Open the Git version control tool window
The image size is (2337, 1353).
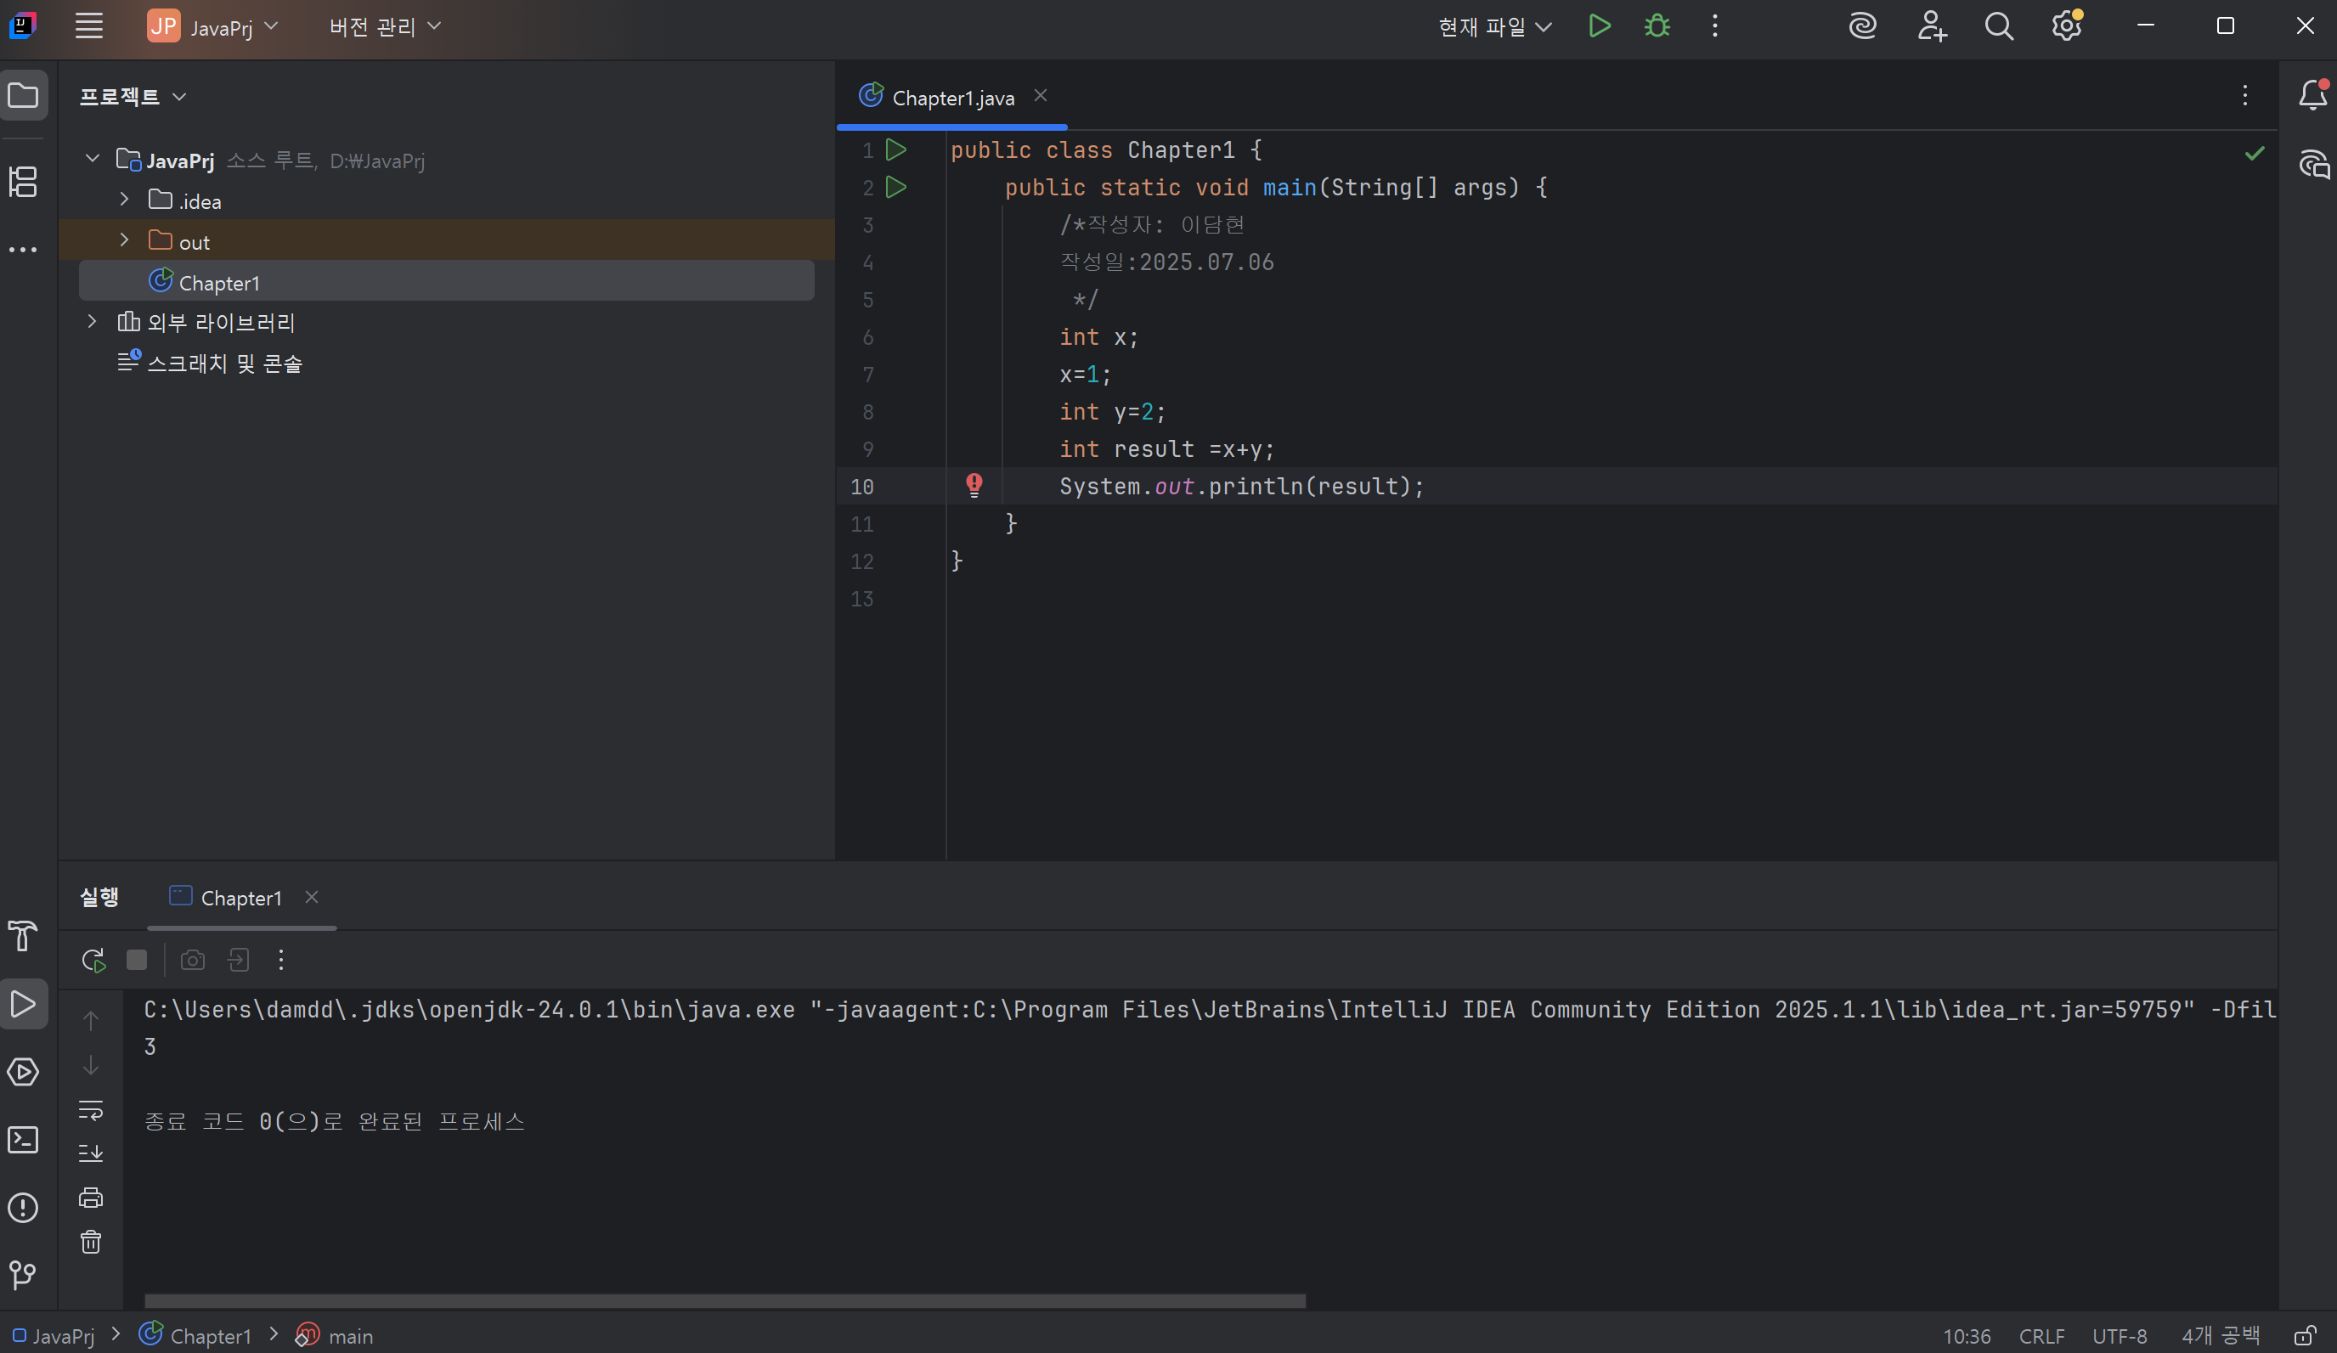(23, 1275)
